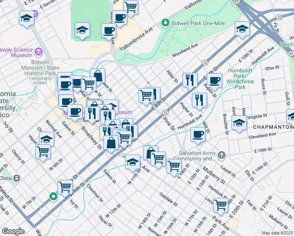The width and height of the screenshot is (294, 236).
Task: Select the green location pin near W 7th St
Action: (x=53, y=196)
